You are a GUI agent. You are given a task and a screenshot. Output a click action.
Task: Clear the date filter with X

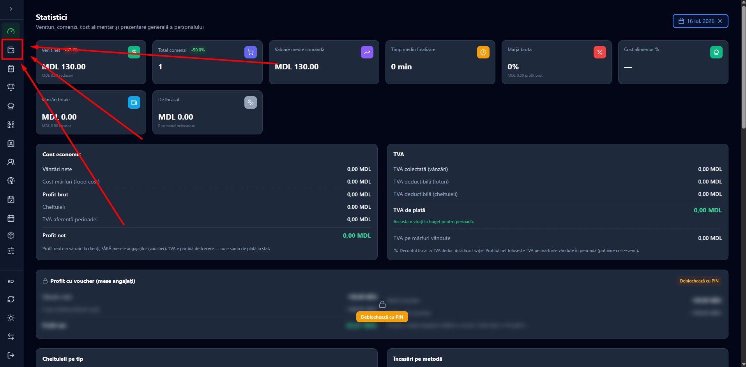click(720, 21)
